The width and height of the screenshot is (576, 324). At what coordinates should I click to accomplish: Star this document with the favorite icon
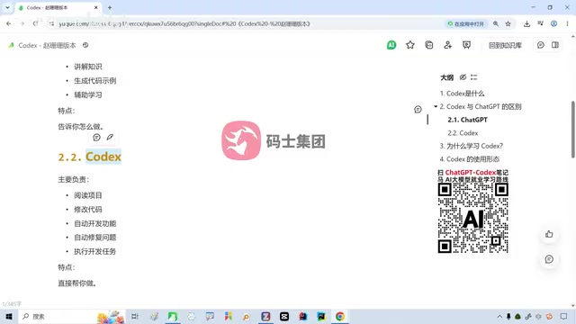click(x=410, y=45)
